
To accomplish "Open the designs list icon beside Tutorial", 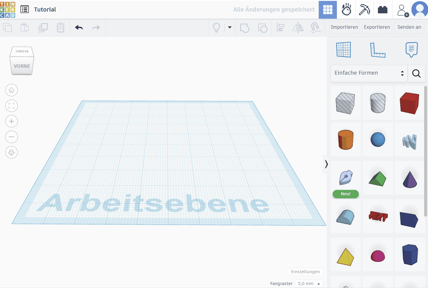I will [25, 9].
